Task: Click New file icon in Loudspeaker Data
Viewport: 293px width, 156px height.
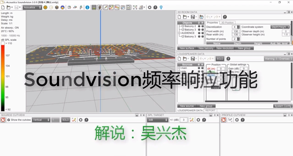Action: coord(179,59)
